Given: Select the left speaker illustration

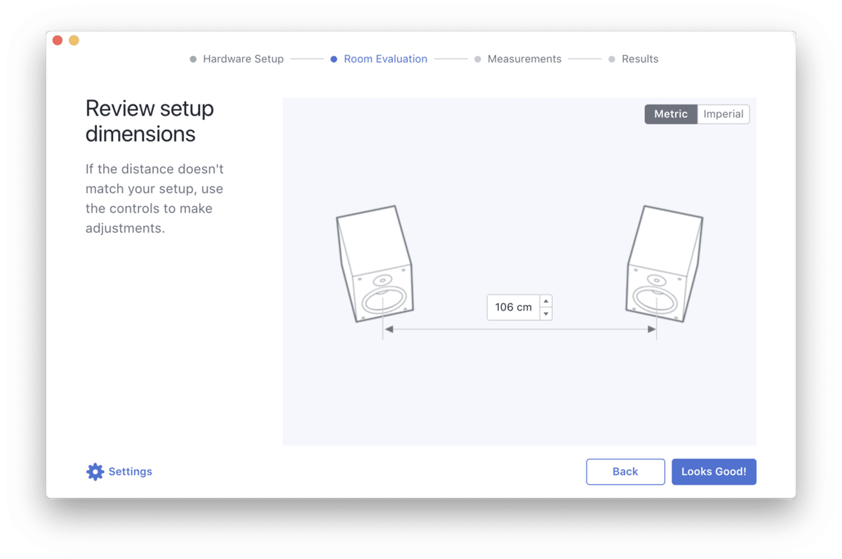Looking at the screenshot, I should pyautogui.click(x=375, y=264).
